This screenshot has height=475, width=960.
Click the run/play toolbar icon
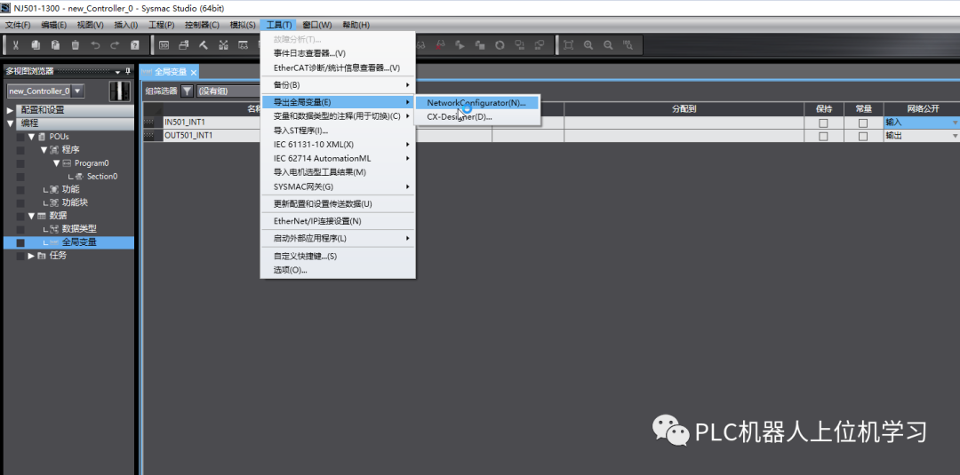pos(460,44)
